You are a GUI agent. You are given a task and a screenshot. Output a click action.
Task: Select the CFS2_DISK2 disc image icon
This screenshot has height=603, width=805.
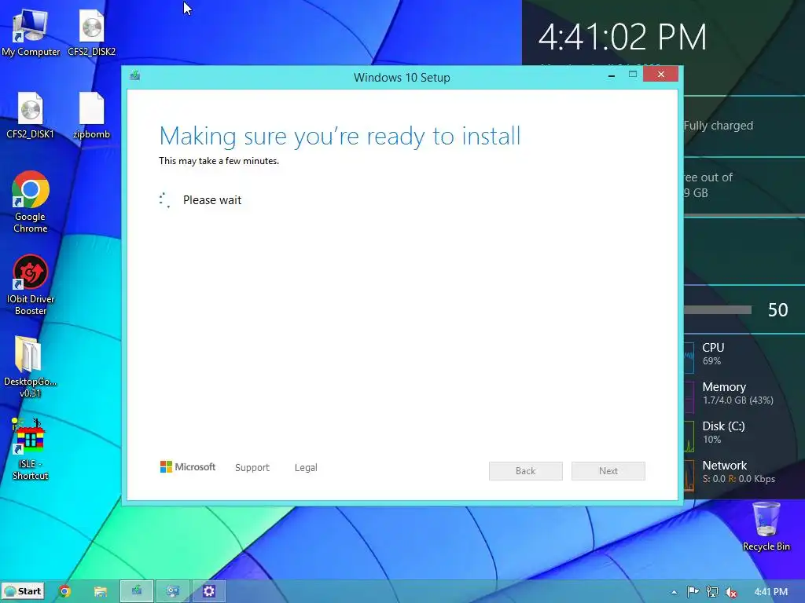pos(91,32)
